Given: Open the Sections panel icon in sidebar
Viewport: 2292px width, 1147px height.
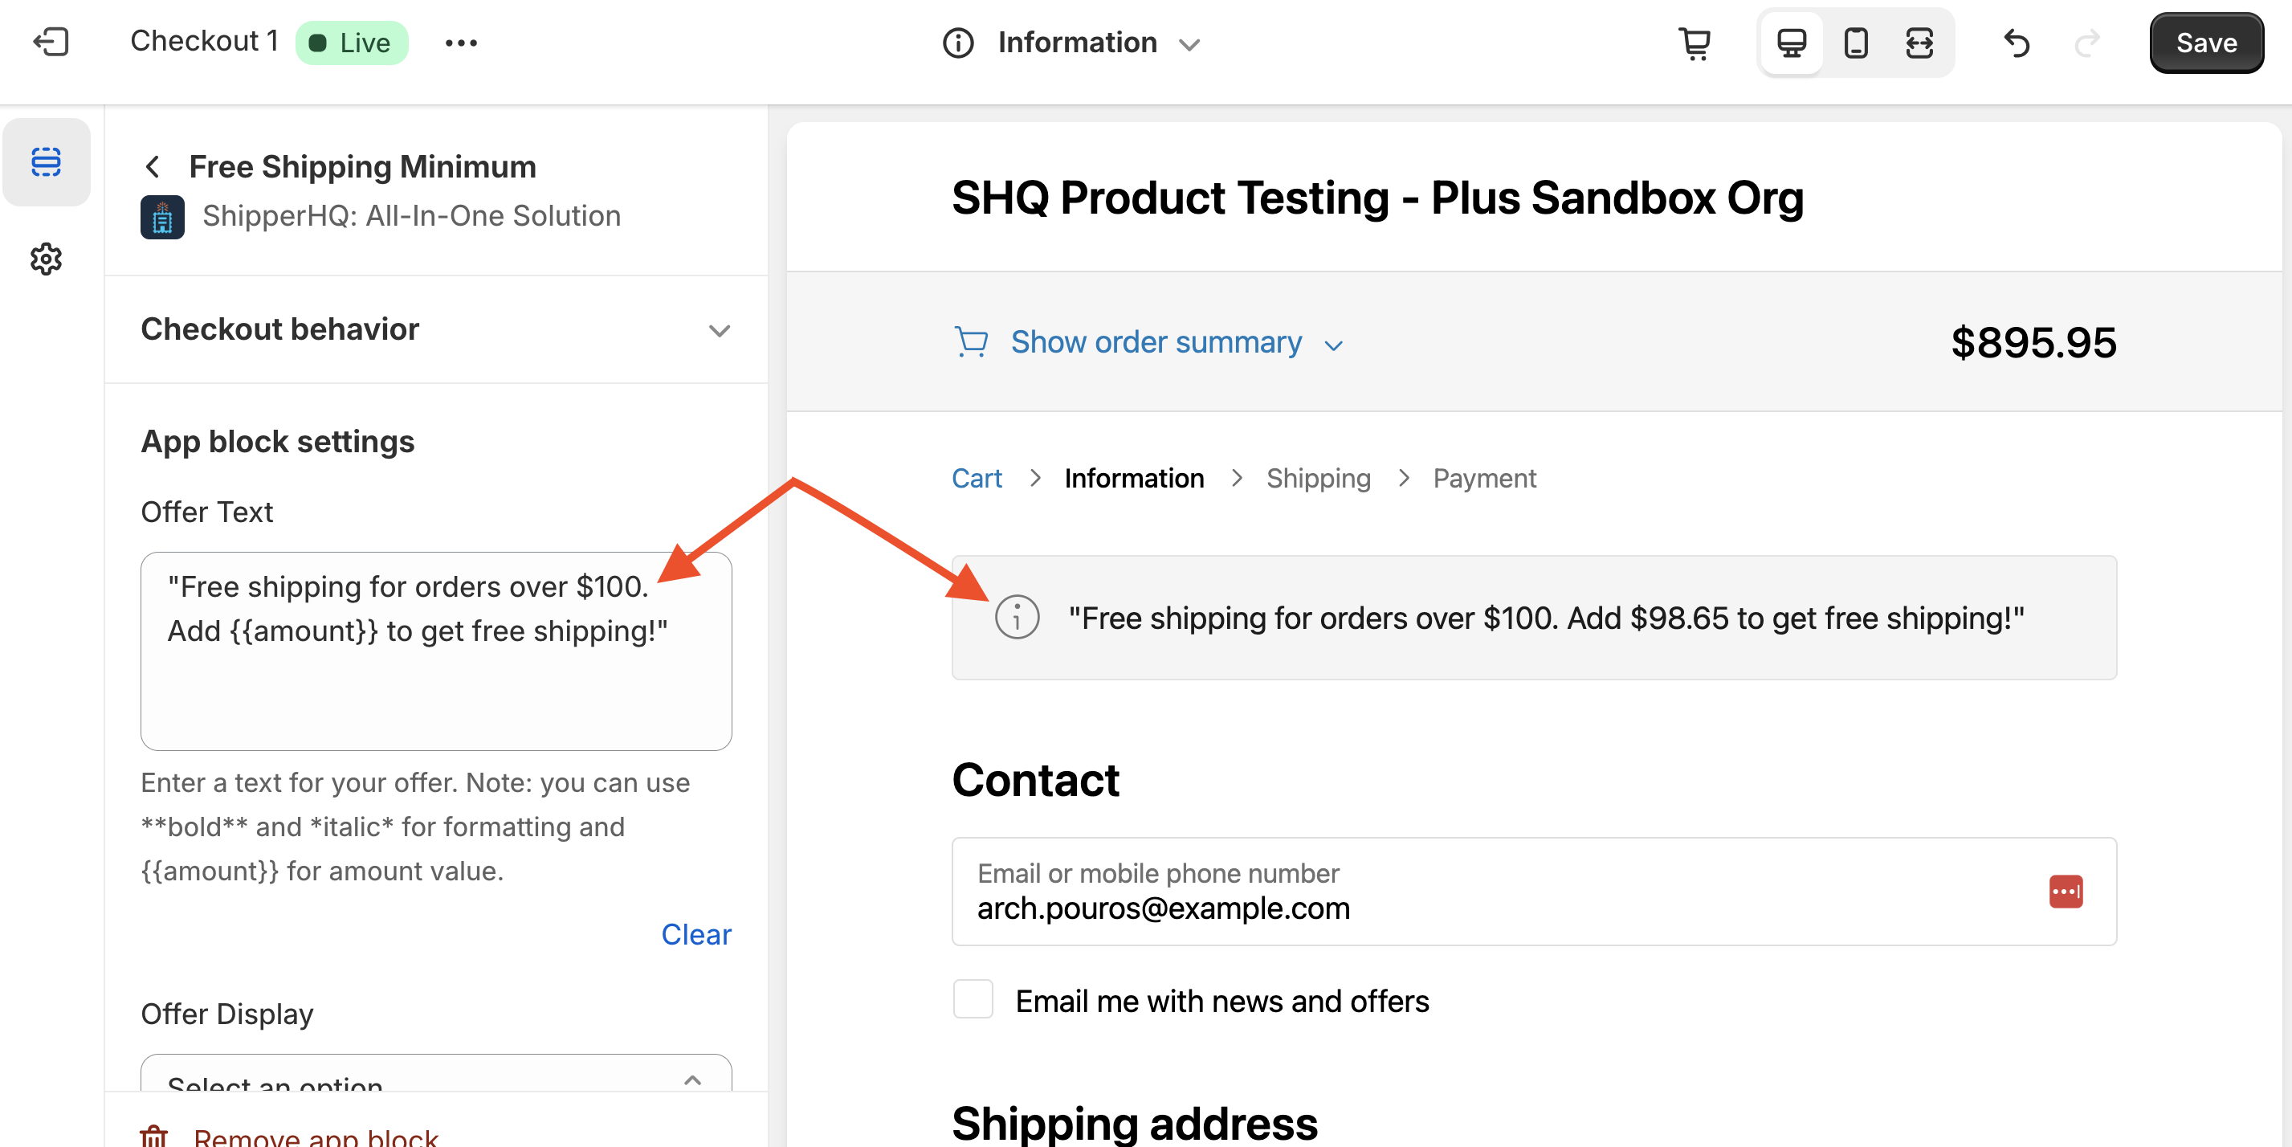Looking at the screenshot, I should (47, 162).
